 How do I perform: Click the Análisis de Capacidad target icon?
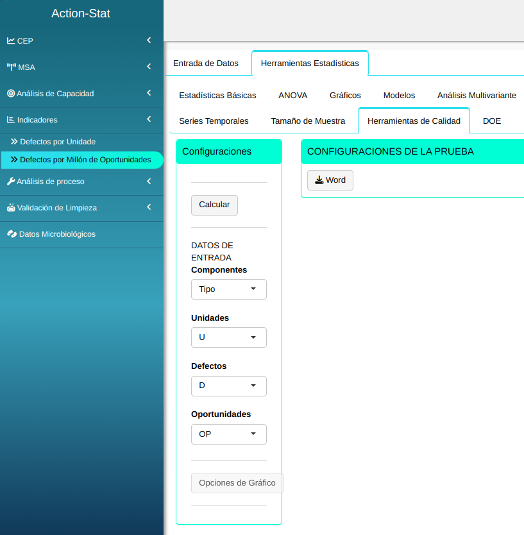tap(11, 94)
